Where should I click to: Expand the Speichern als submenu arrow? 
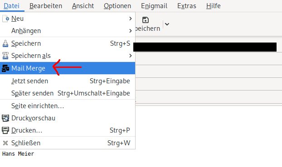tap(131, 56)
